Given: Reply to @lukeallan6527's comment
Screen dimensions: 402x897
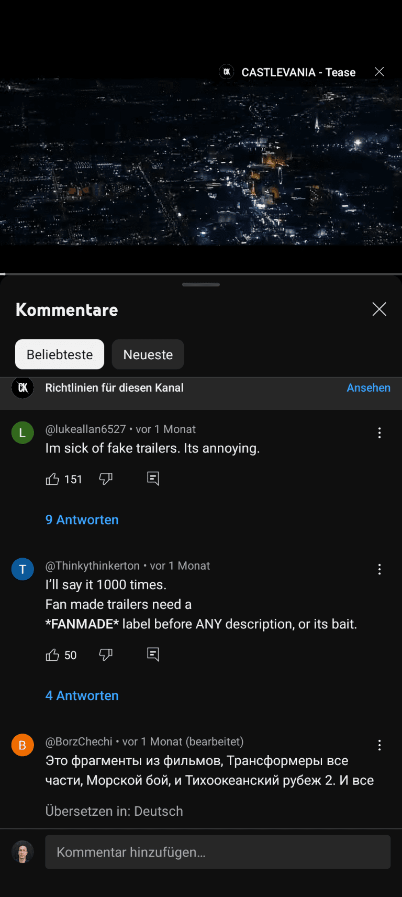Looking at the screenshot, I should pyautogui.click(x=153, y=479).
